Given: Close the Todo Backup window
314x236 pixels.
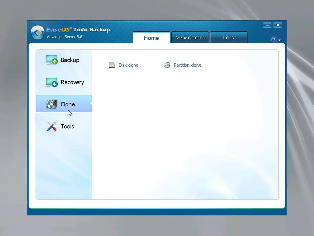Looking at the screenshot, I should [278, 25].
